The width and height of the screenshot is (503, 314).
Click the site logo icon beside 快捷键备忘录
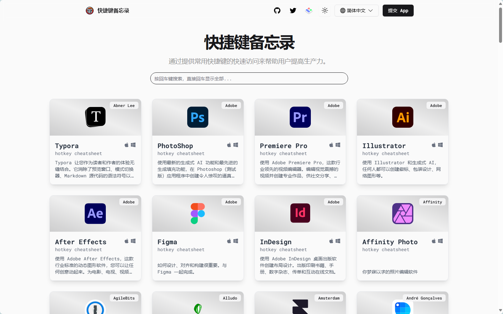[90, 11]
